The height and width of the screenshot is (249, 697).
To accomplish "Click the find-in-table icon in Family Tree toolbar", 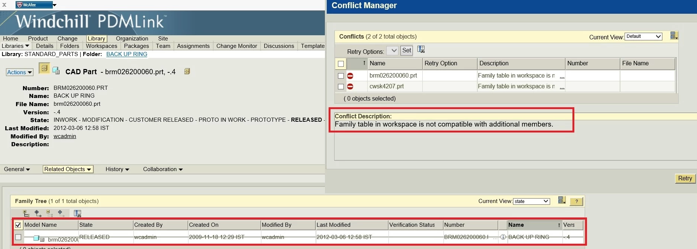I will click(x=77, y=213).
